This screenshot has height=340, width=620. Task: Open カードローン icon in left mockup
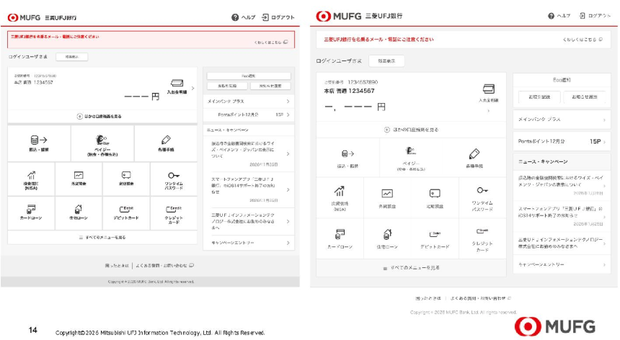31,209
